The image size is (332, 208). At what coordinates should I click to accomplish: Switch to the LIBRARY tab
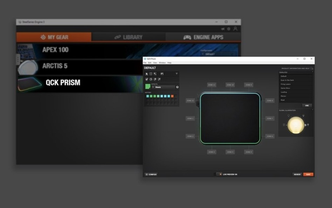(129, 37)
